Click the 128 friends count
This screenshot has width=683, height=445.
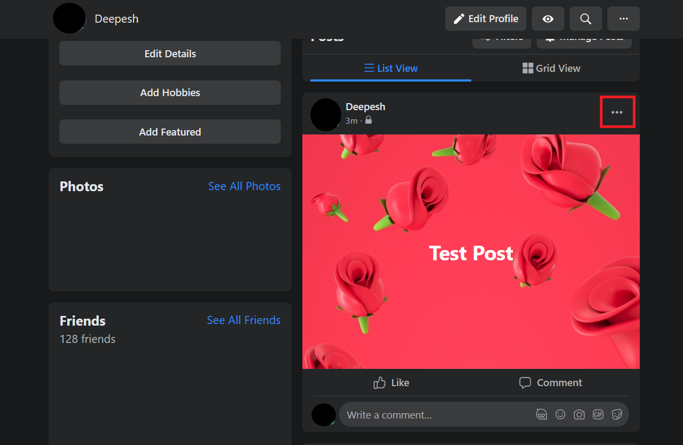(87, 339)
